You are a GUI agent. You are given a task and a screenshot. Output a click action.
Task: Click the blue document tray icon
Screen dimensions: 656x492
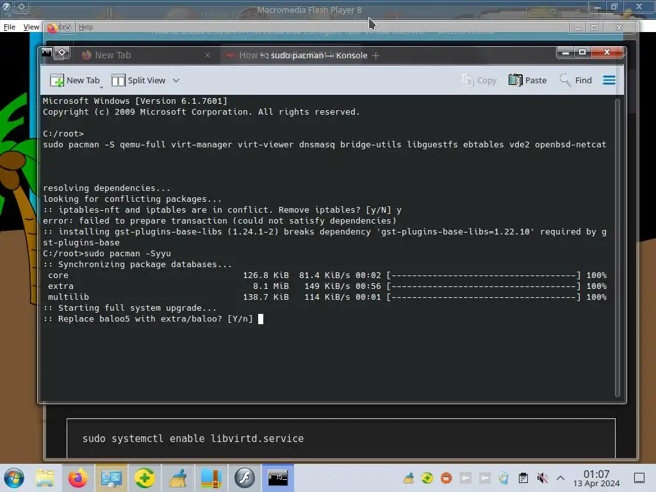point(504,478)
